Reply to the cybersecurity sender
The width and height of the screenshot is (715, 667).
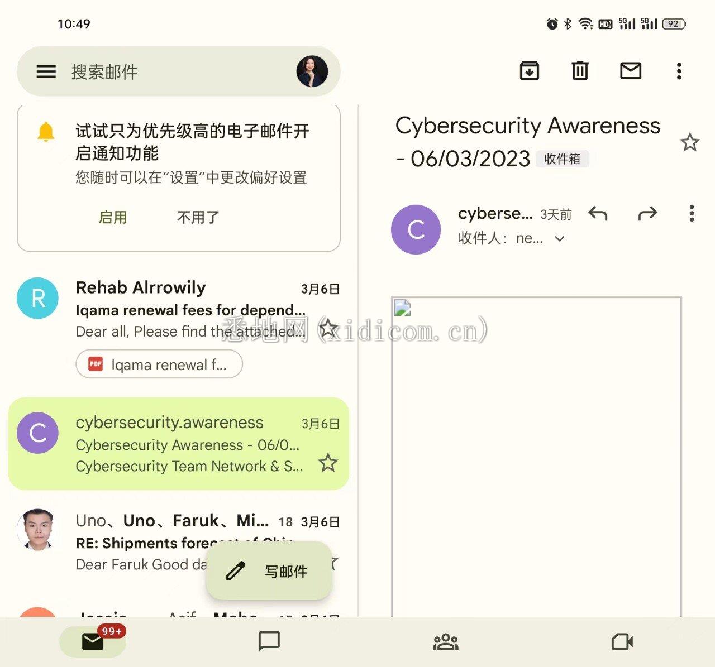tap(598, 213)
